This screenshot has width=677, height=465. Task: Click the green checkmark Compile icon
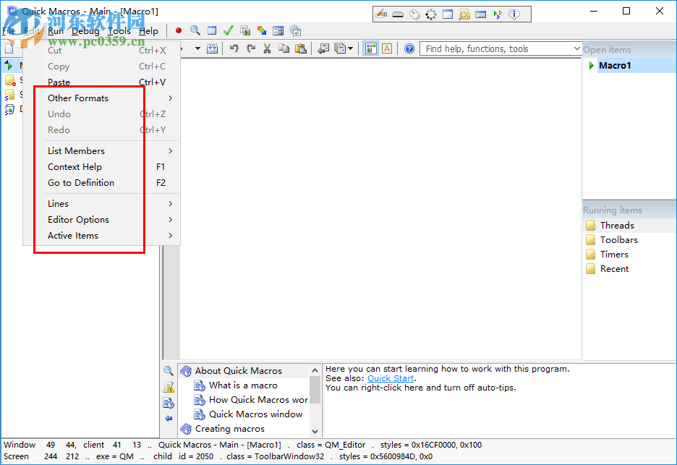pos(229,30)
